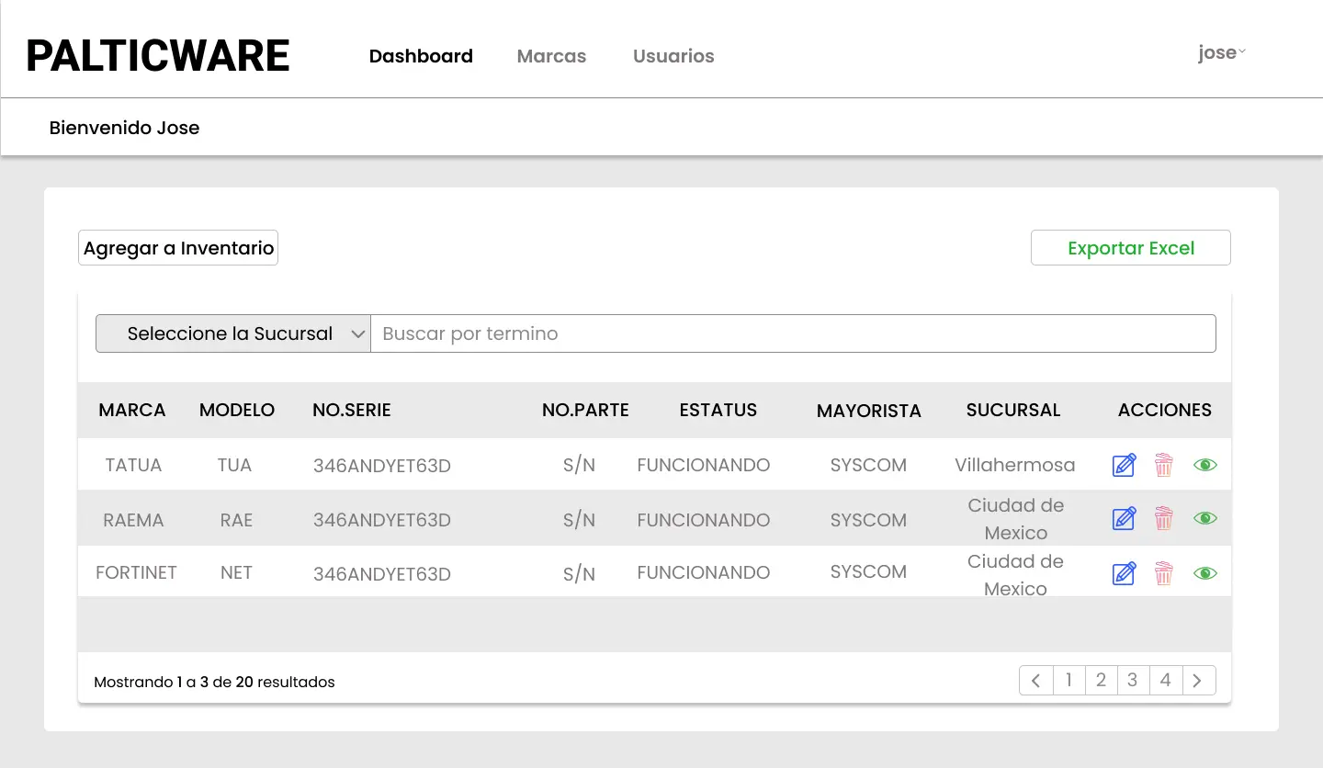Image resolution: width=1323 pixels, height=768 pixels.
Task: Click the next page arrow in pagination
Action: click(1198, 680)
